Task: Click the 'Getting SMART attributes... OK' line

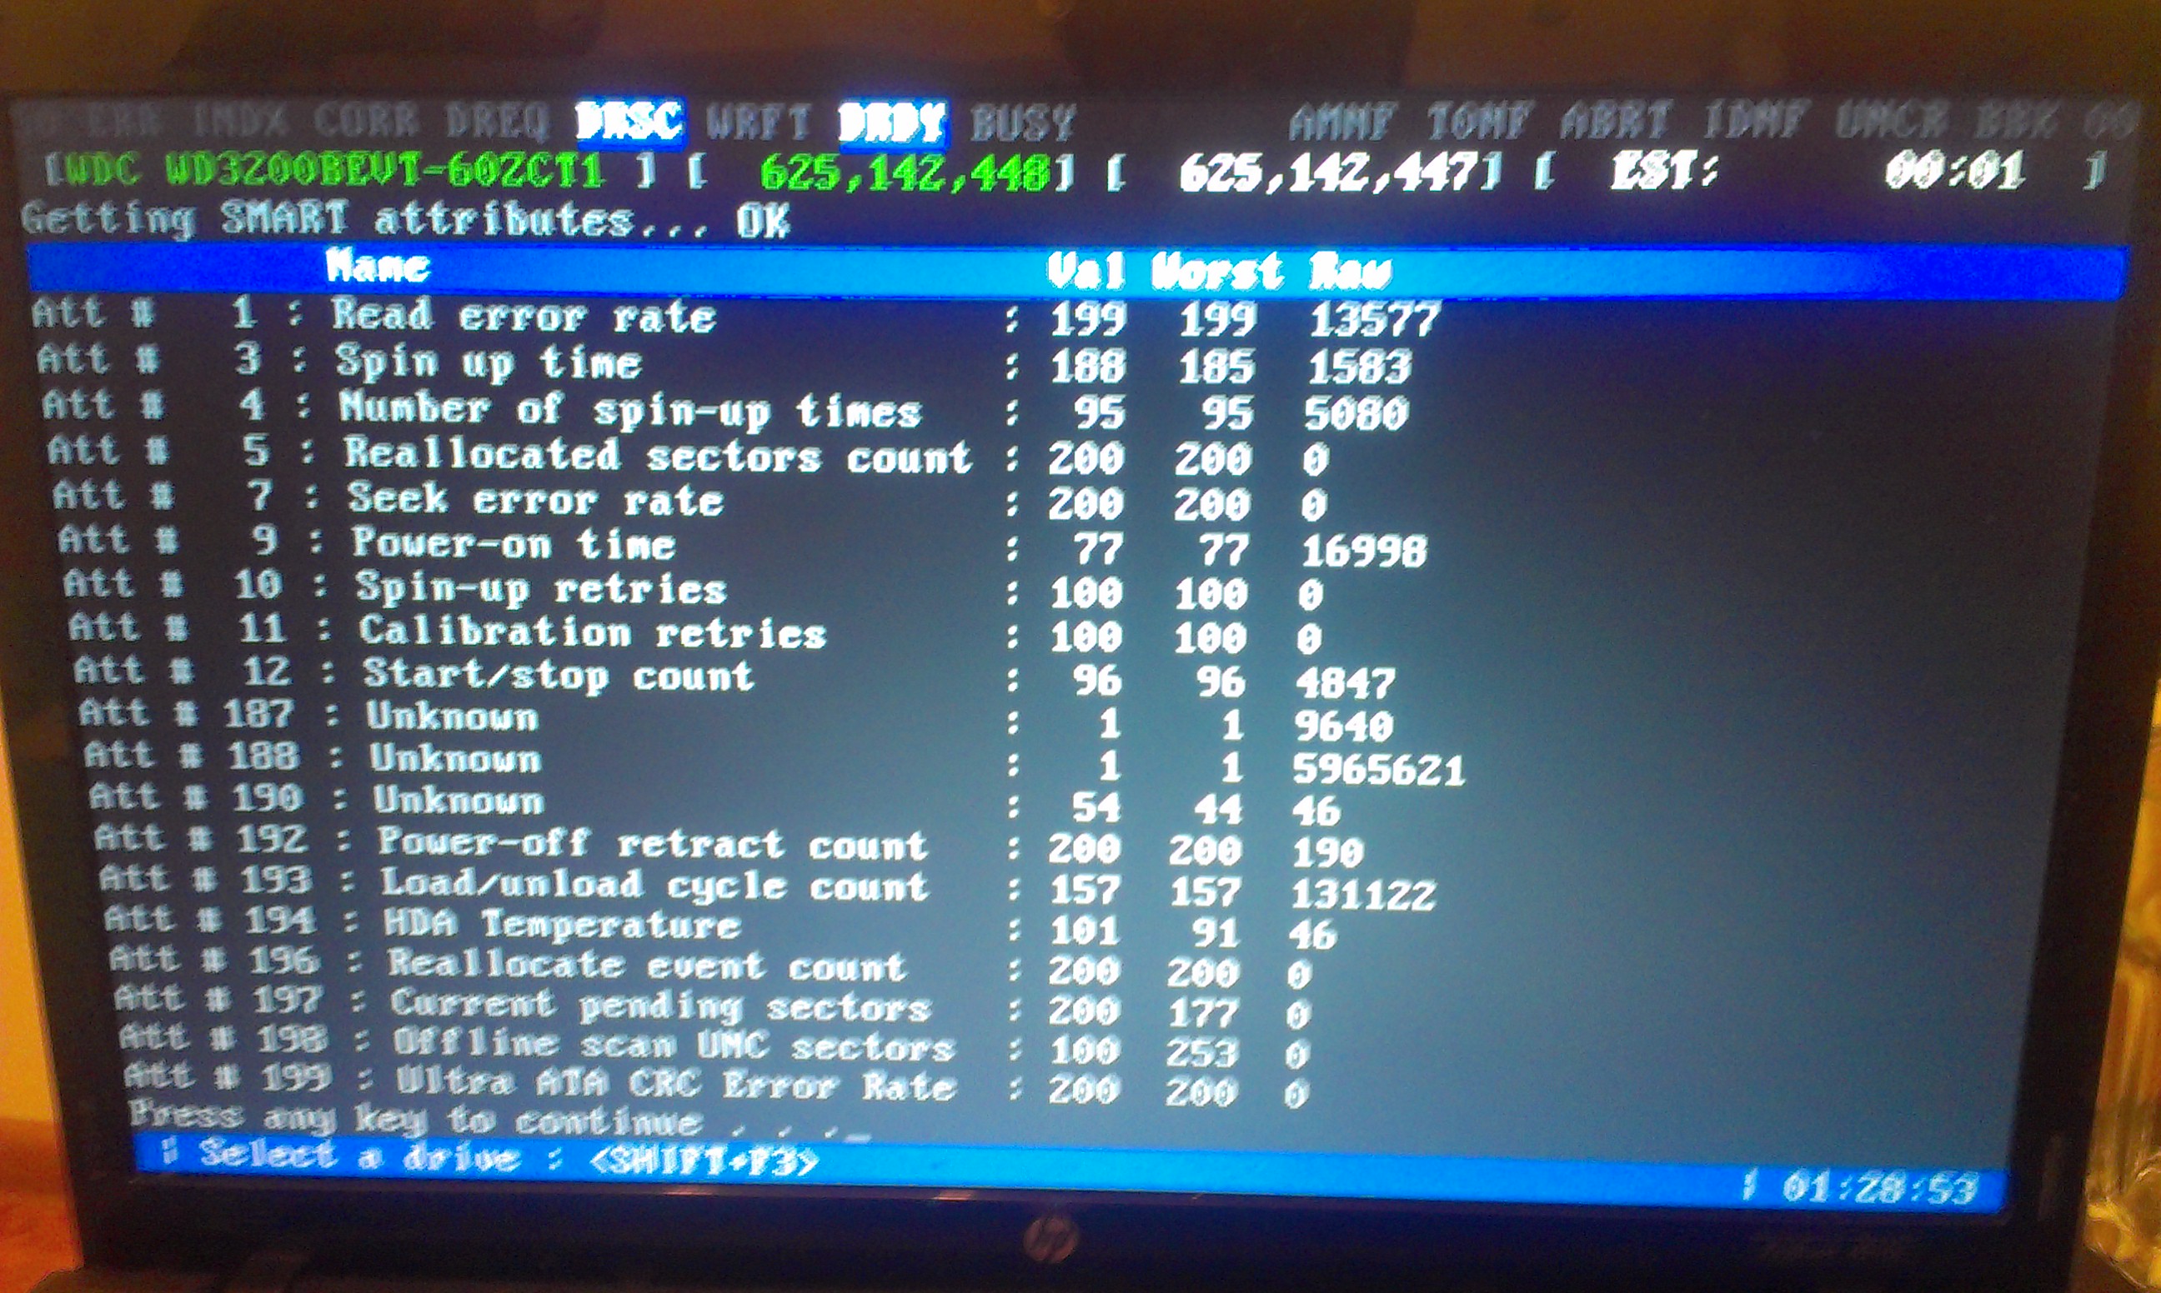Action: tap(406, 220)
